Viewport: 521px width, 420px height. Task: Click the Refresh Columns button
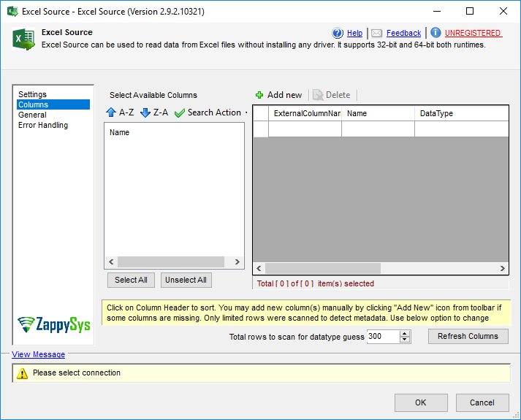click(x=468, y=336)
